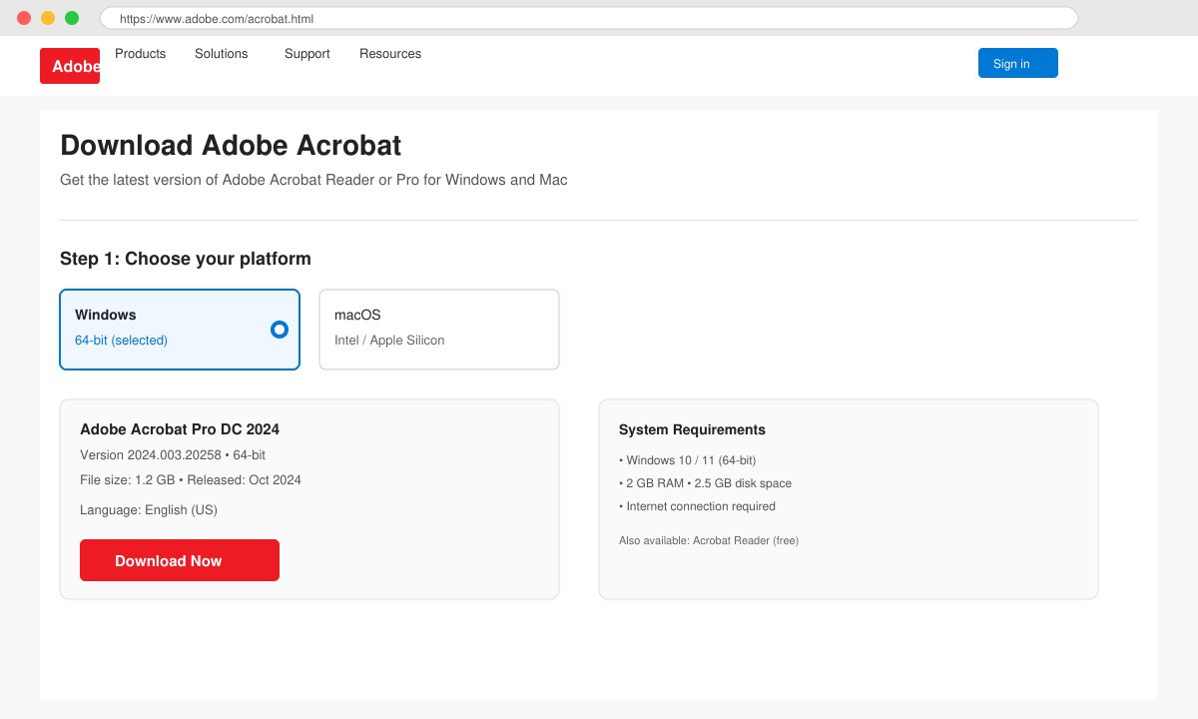
Task: Select the Windows radio button
Action: pyautogui.click(x=280, y=330)
